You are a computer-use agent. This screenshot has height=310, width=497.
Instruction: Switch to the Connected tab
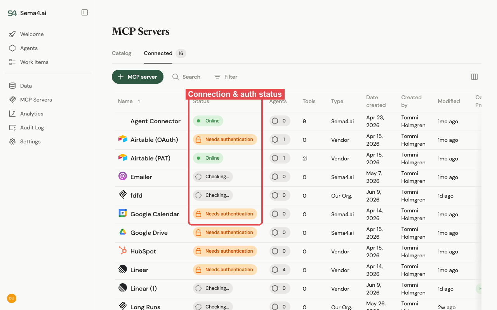click(158, 53)
